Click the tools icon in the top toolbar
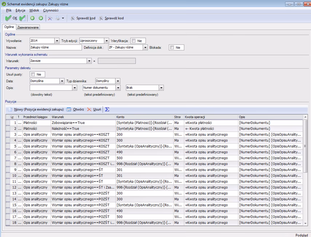 50,18
